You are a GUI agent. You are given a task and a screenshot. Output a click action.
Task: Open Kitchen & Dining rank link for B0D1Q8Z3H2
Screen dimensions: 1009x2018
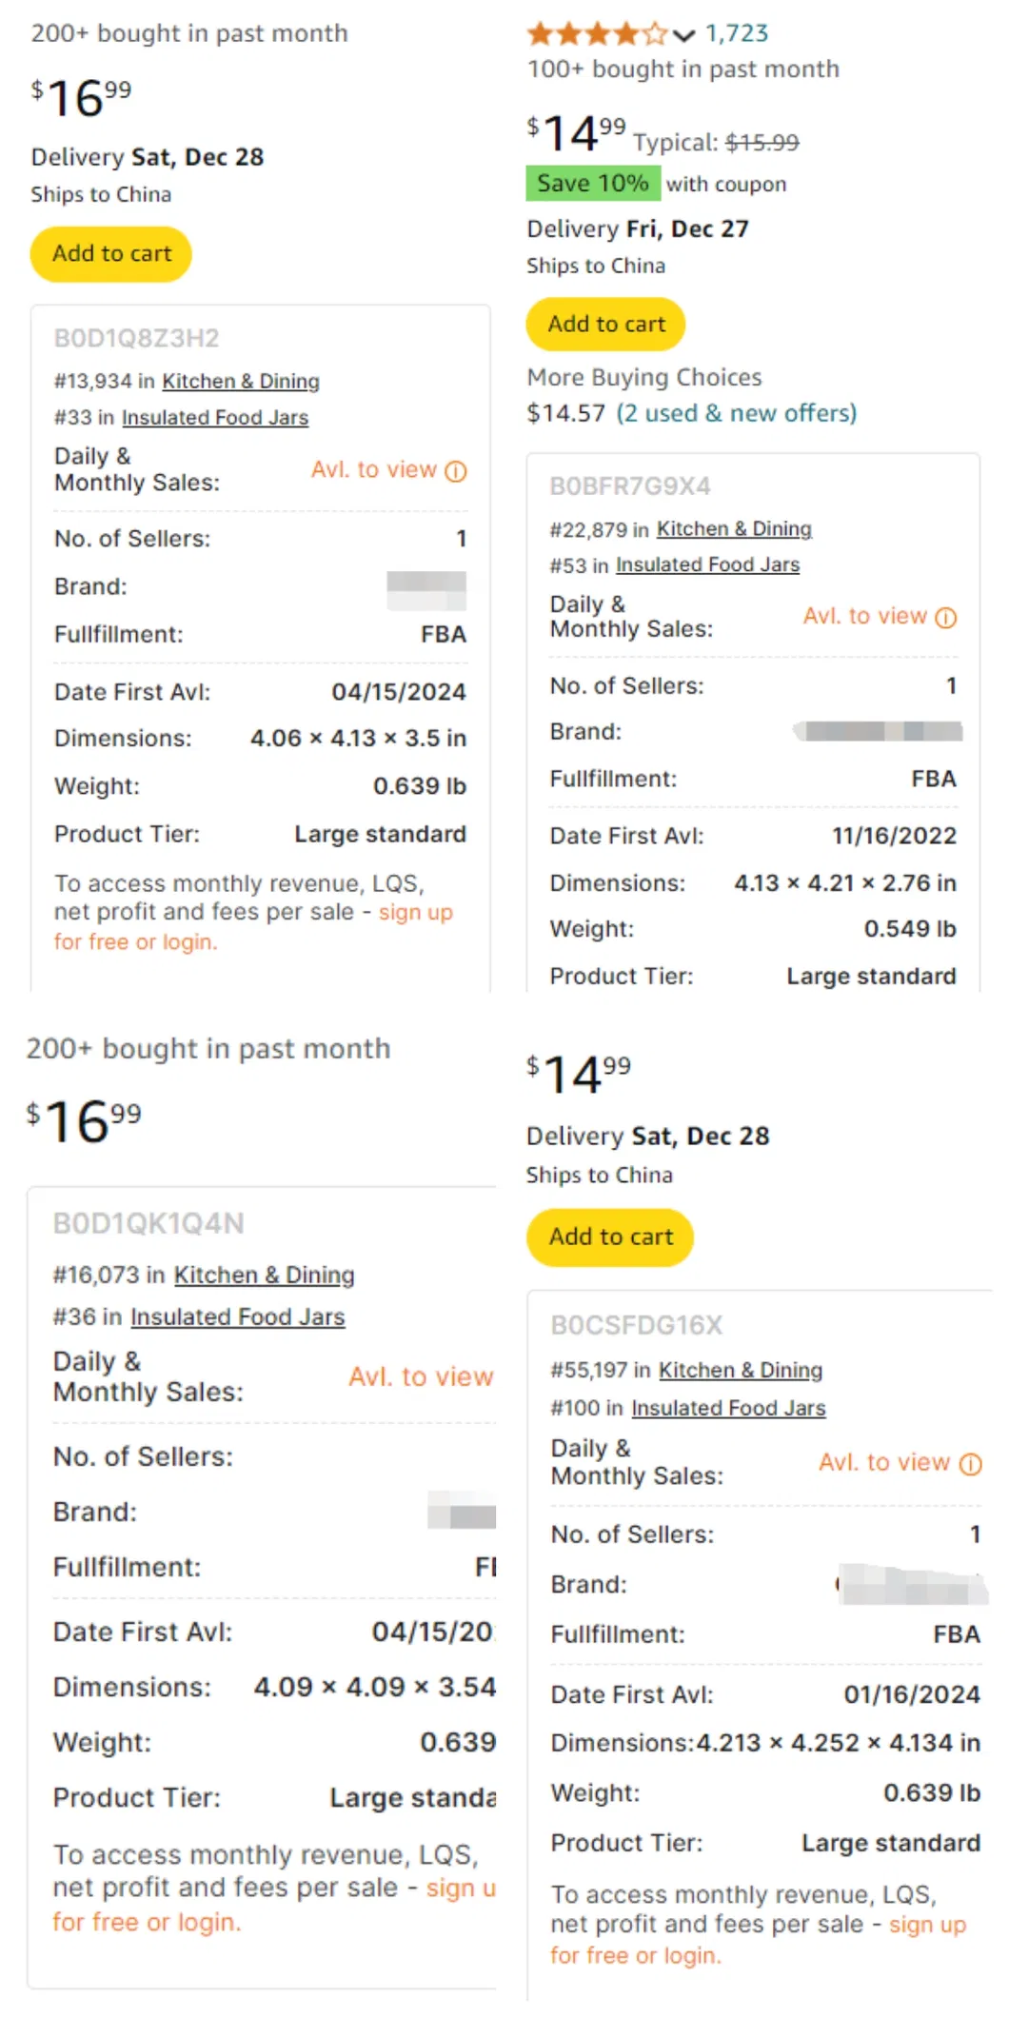click(x=241, y=381)
